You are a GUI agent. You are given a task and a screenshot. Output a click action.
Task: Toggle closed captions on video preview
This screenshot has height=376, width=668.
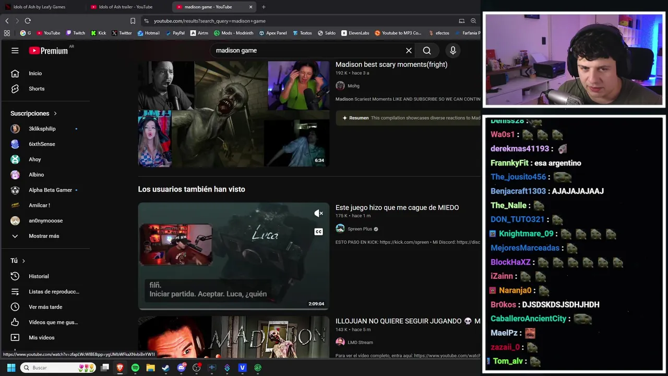pos(318,231)
